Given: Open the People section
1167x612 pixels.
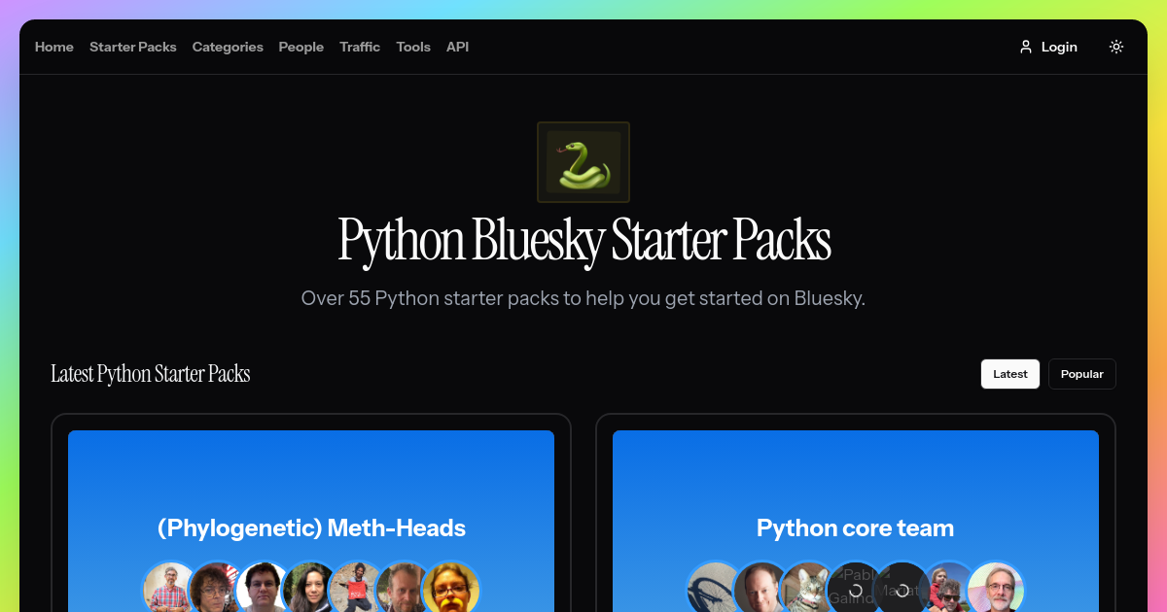Looking at the screenshot, I should [301, 46].
